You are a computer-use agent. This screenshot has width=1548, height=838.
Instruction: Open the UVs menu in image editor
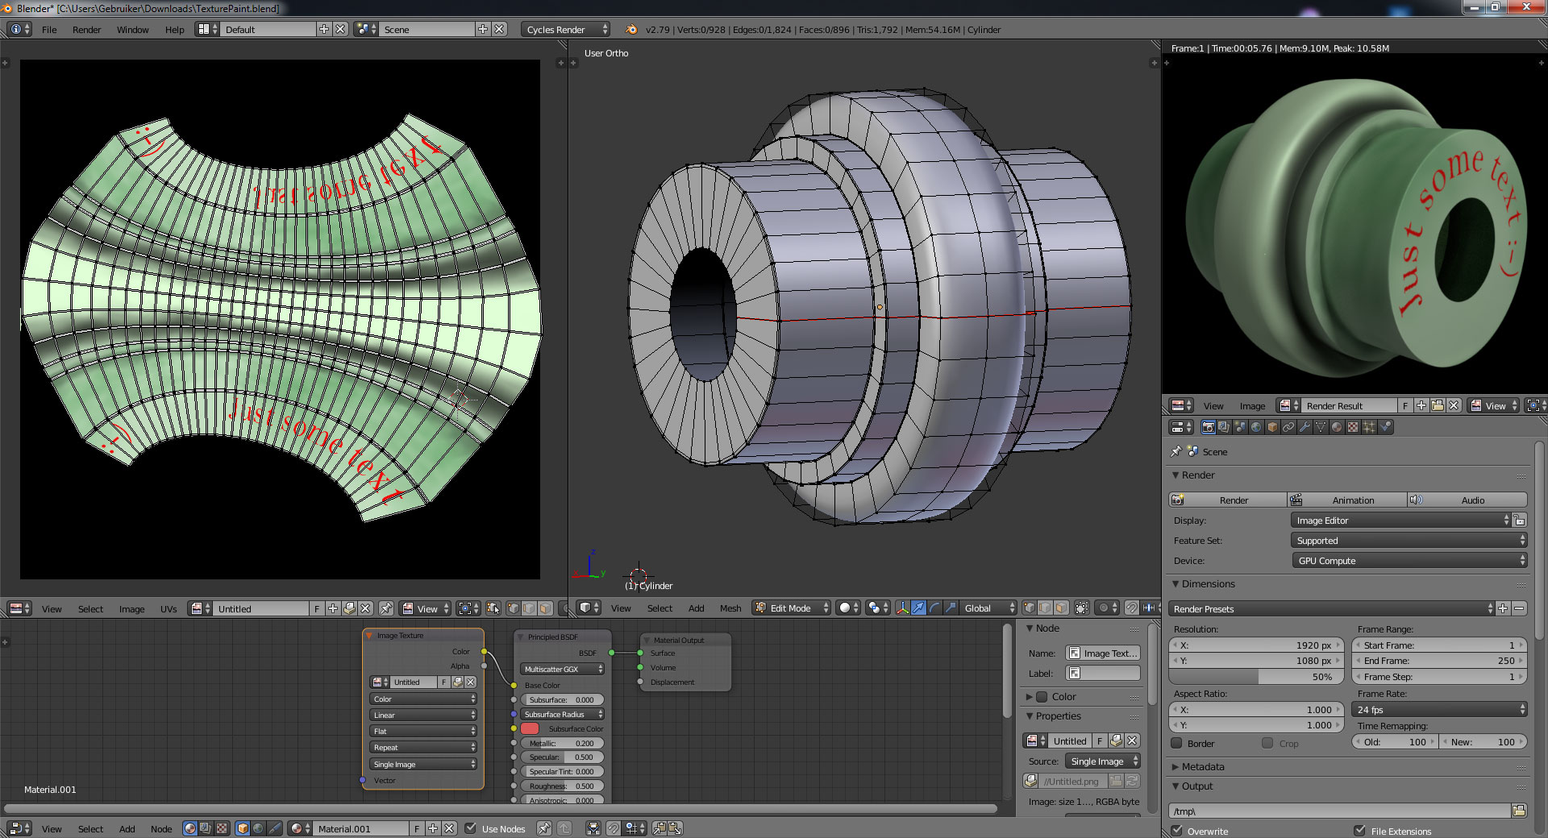click(x=168, y=609)
